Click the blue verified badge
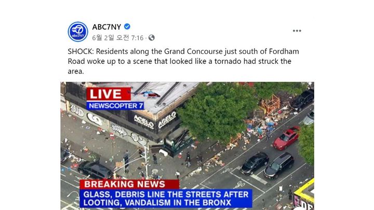 127,26
